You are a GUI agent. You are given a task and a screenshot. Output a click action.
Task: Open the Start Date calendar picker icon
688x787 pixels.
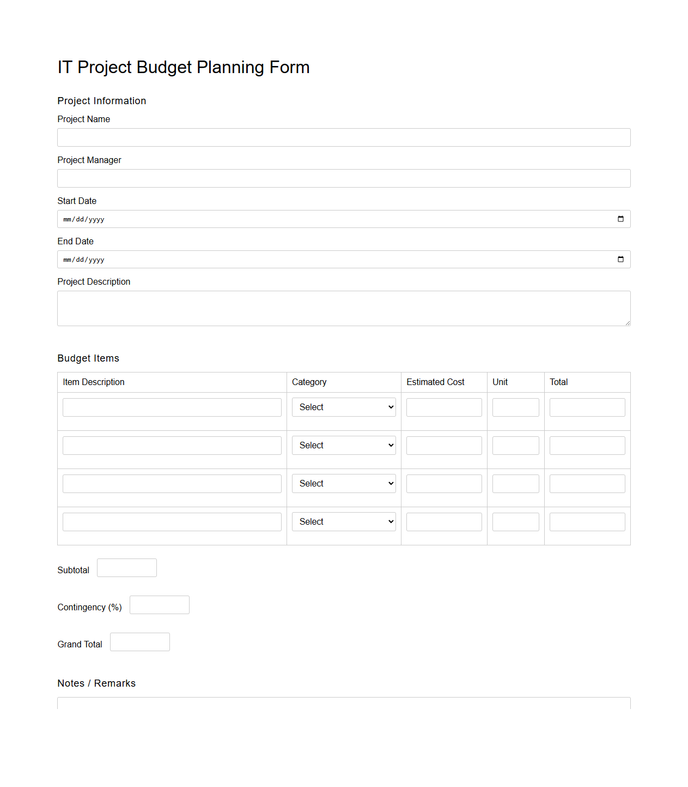620,219
